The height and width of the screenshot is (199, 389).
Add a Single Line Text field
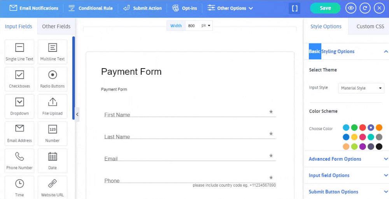(19, 52)
